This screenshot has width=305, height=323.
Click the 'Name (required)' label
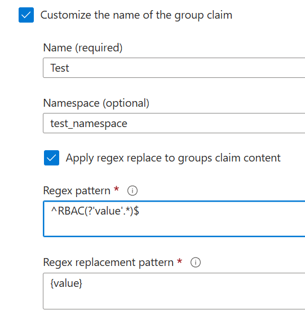coord(83,48)
